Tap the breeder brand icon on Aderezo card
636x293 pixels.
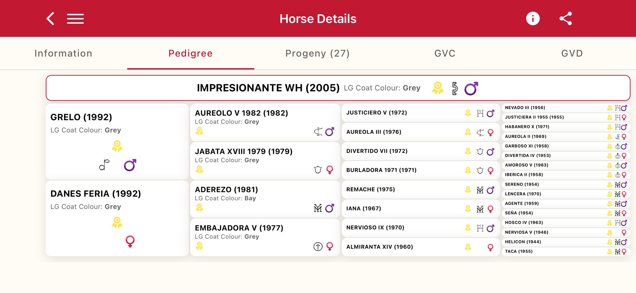pos(318,208)
